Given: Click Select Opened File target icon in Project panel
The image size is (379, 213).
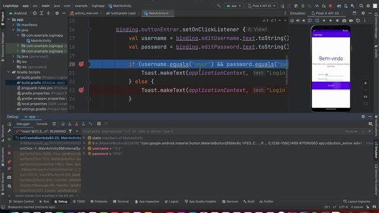Looking at the screenshot, I should [35, 13].
